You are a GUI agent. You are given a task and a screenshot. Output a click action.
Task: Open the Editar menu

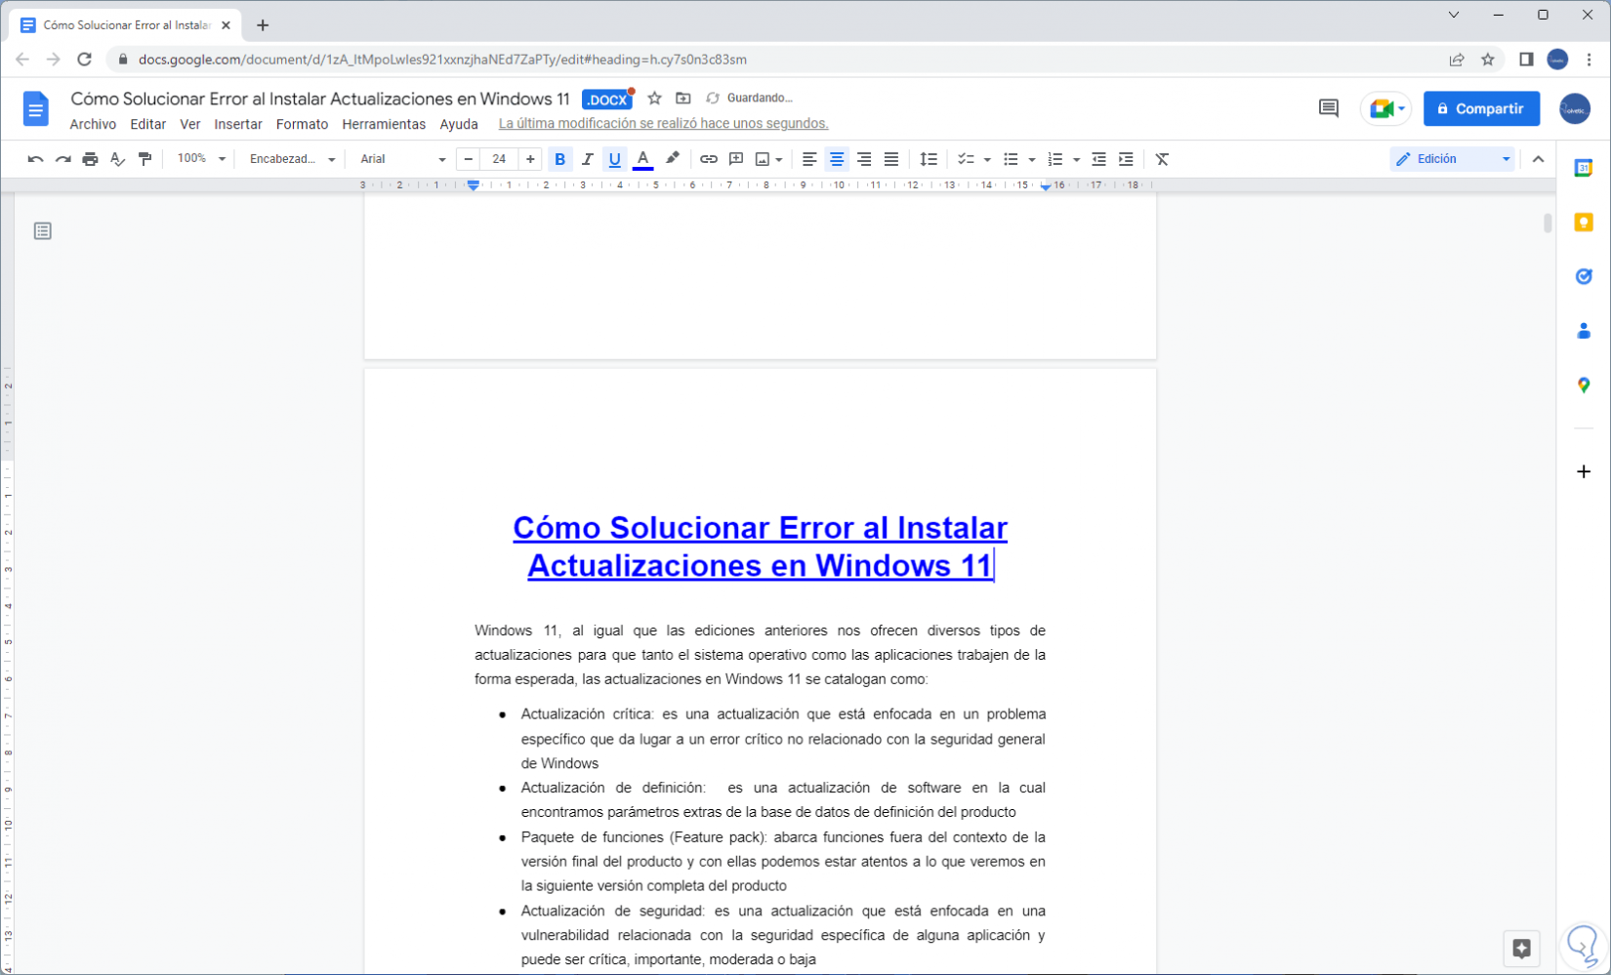pos(148,124)
